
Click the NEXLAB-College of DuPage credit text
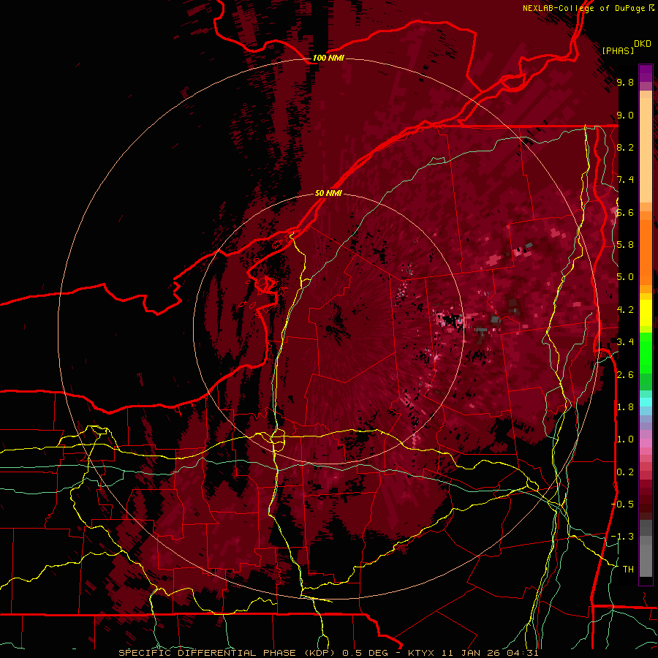(x=583, y=8)
